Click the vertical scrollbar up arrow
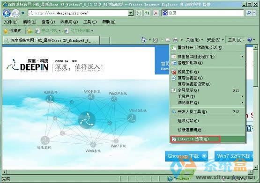Viewport: 260px width, 183px height. point(255,48)
